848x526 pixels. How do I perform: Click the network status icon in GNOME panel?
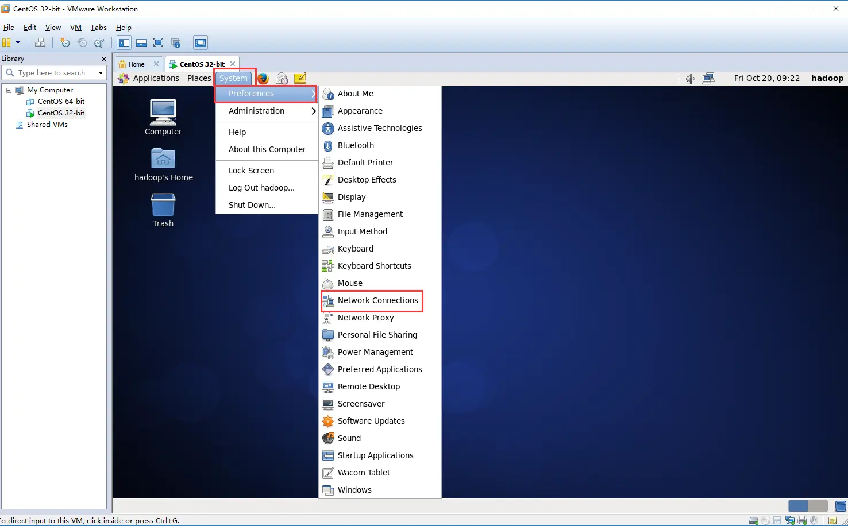pyautogui.click(x=708, y=78)
